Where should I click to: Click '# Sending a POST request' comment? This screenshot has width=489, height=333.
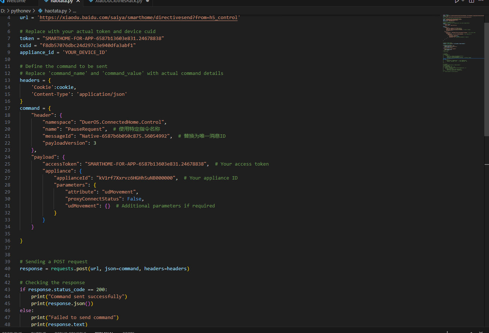pos(54,261)
